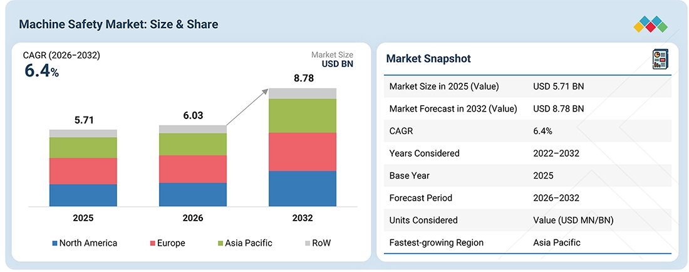Click the large 6.4% CAGR figure
689x272 pixels.
pos(42,71)
